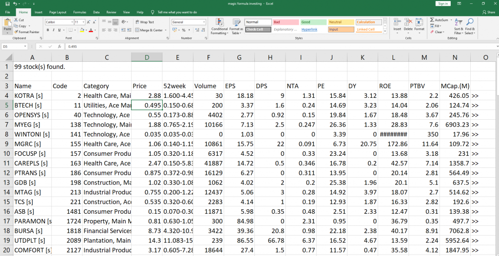The image size is (499, 256).
Task: Apply the Bad cell style
Action: point(286,22)
